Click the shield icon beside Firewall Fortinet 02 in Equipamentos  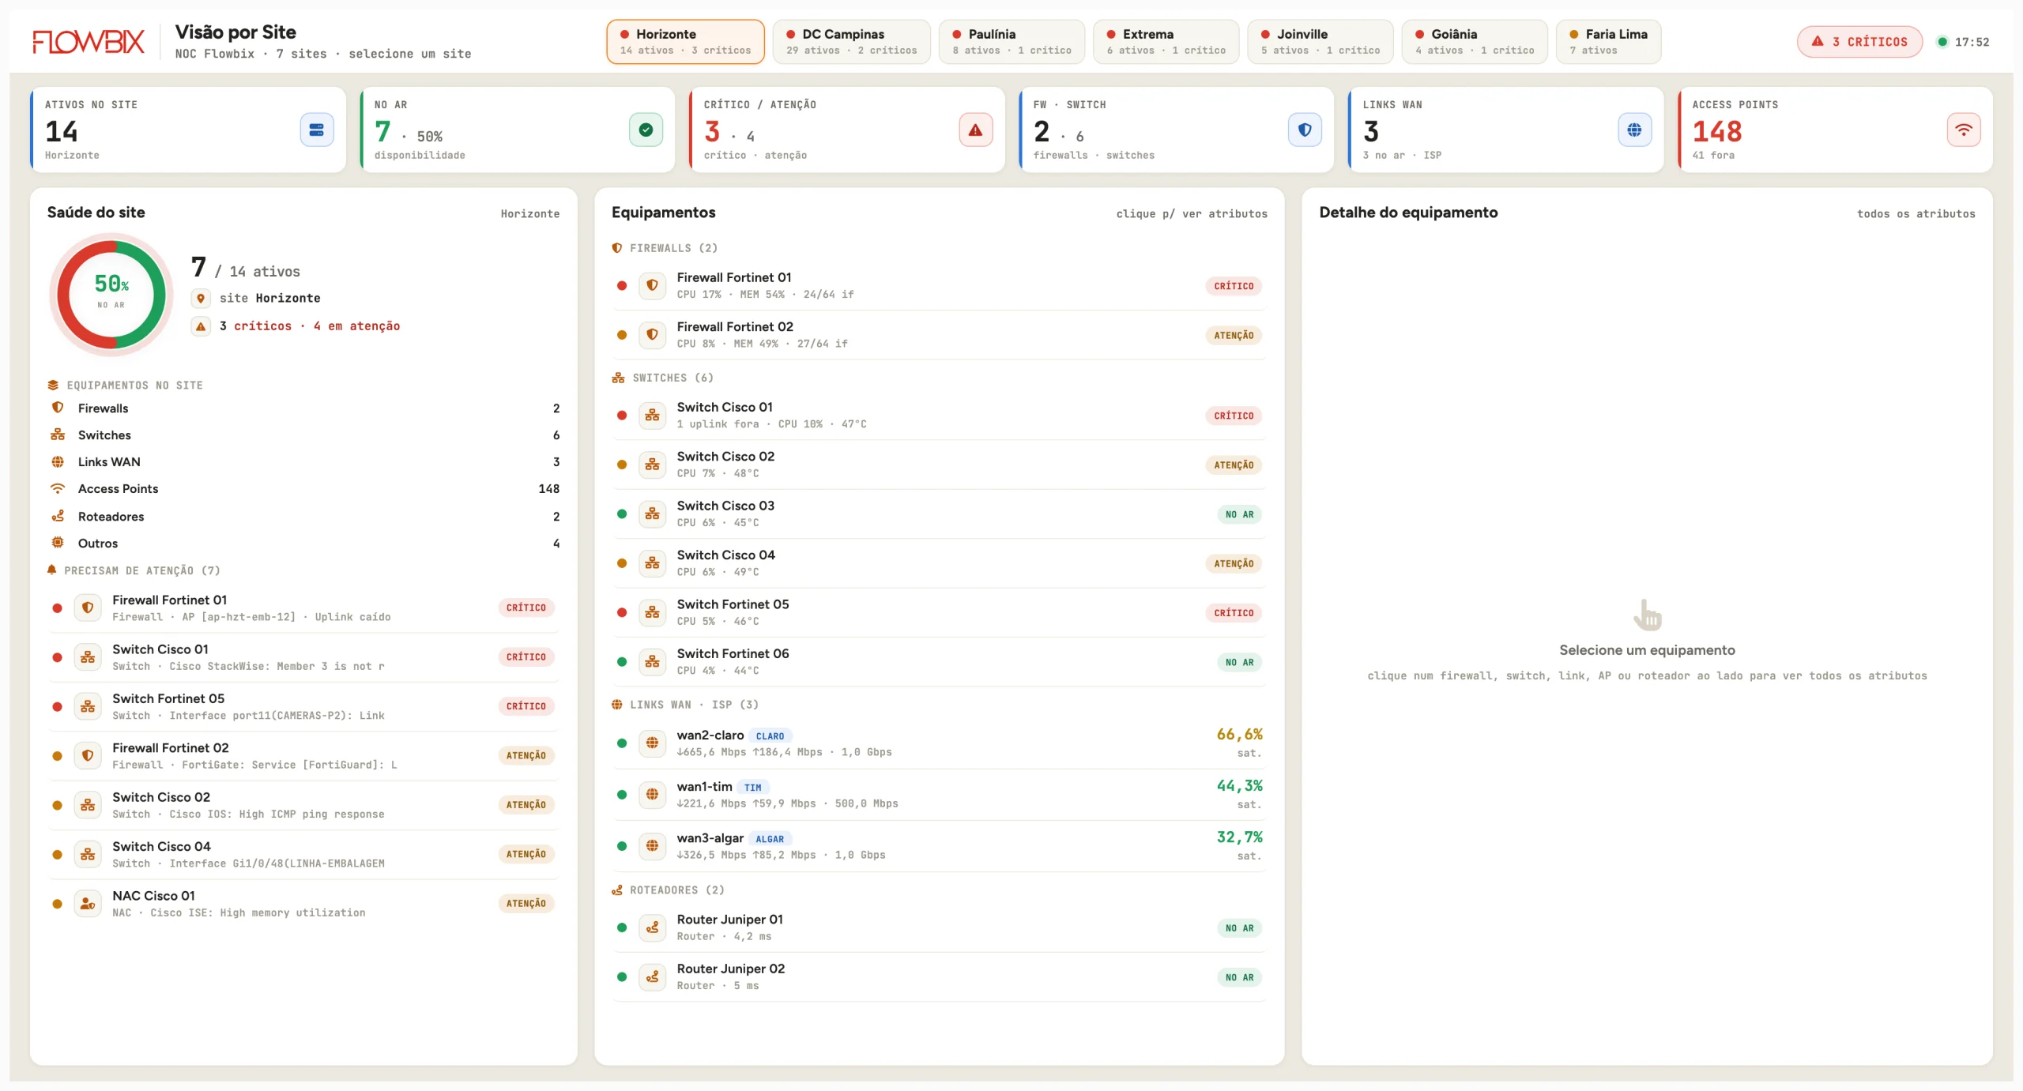652,335
